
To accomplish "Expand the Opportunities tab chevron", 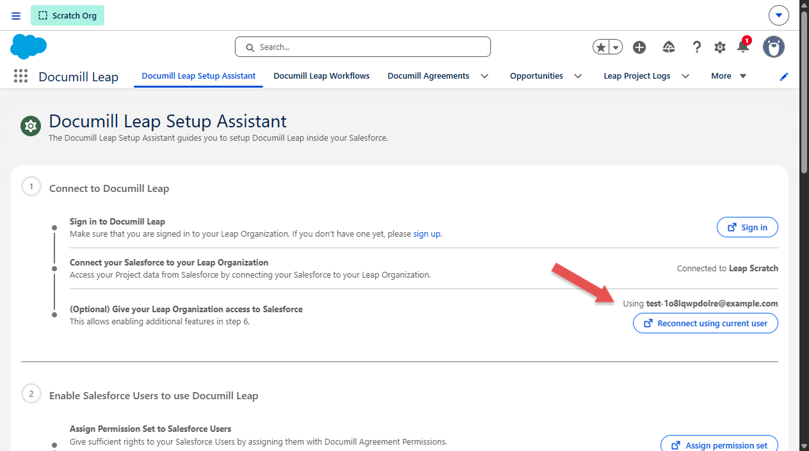I will (578, 76).
